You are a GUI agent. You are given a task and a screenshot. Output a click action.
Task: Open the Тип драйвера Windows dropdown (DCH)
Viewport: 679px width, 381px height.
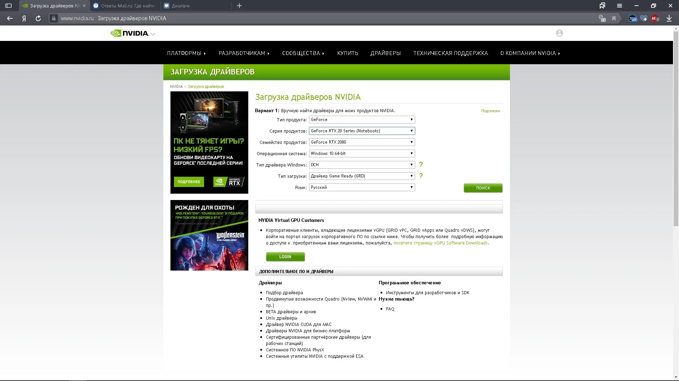[x=362, y=165]
